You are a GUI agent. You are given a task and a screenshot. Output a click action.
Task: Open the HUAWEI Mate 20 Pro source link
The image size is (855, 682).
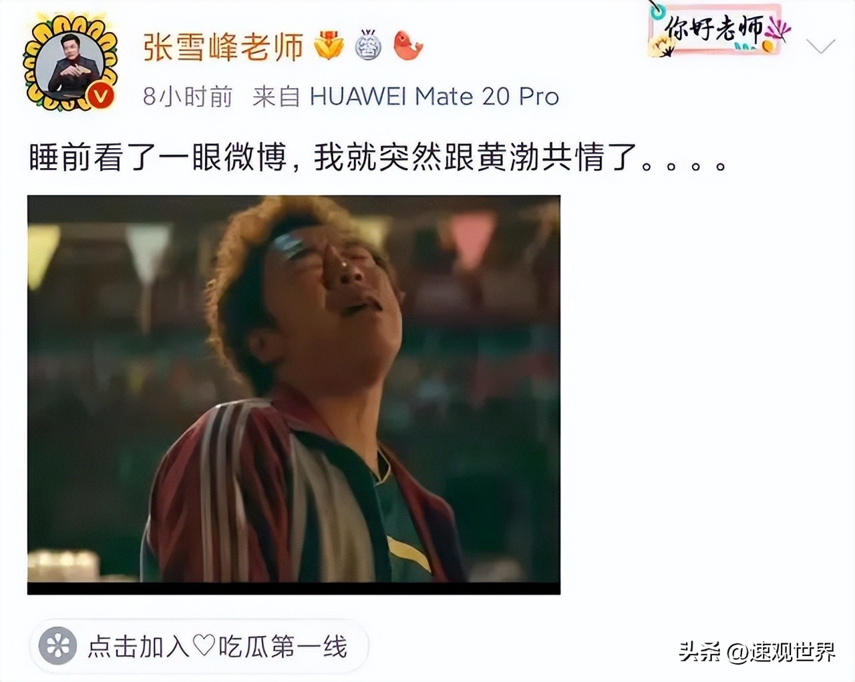434,97
